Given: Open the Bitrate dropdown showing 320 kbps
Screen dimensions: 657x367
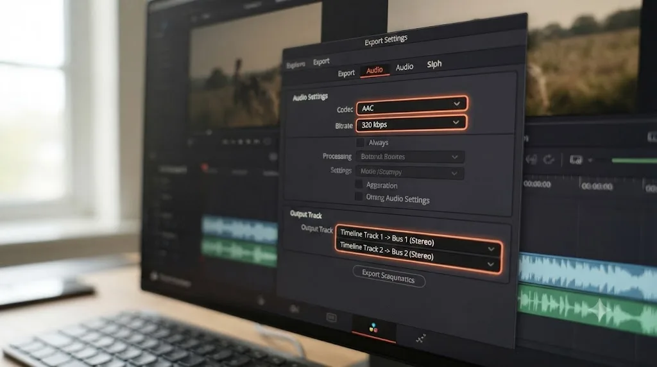Looking at the screenshot, I should 411,124.
